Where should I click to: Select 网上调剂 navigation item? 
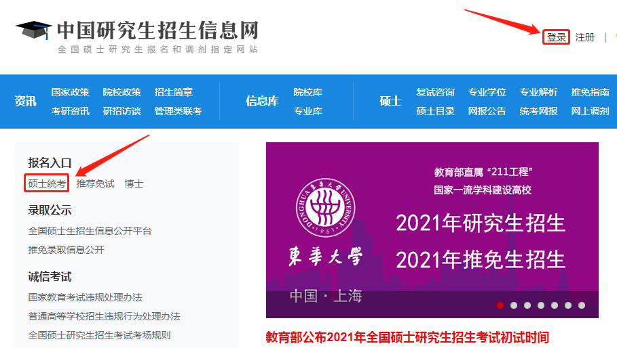pyautogui.click(x=590, y=111)
